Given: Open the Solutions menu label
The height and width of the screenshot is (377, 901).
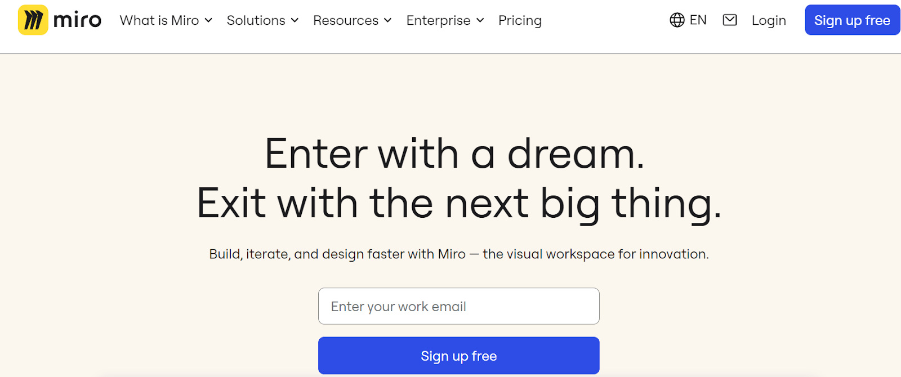Looking at the screenshot, I should point(256,21).
